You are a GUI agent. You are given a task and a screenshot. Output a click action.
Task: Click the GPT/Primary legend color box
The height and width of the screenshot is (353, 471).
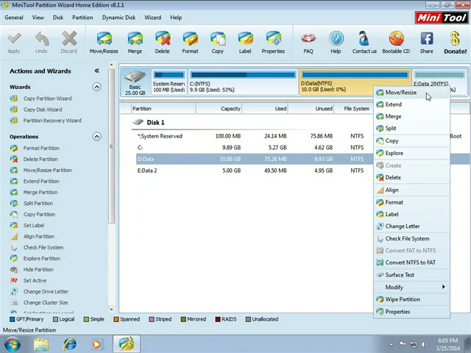click(13, 319)
